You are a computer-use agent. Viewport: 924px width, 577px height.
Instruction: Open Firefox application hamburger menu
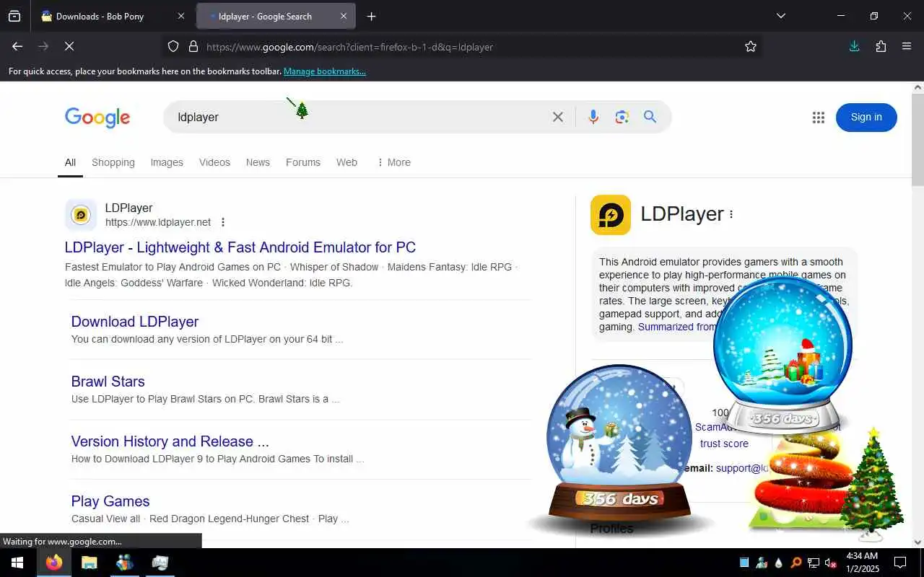(907, 46)
